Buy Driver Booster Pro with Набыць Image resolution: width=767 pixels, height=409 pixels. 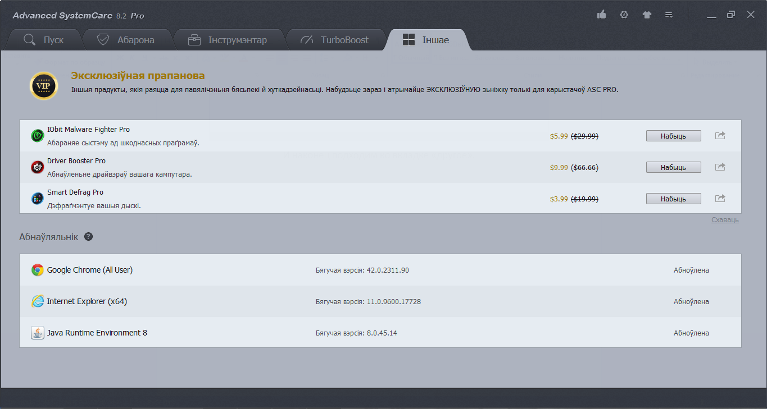(x=673, y=167)
